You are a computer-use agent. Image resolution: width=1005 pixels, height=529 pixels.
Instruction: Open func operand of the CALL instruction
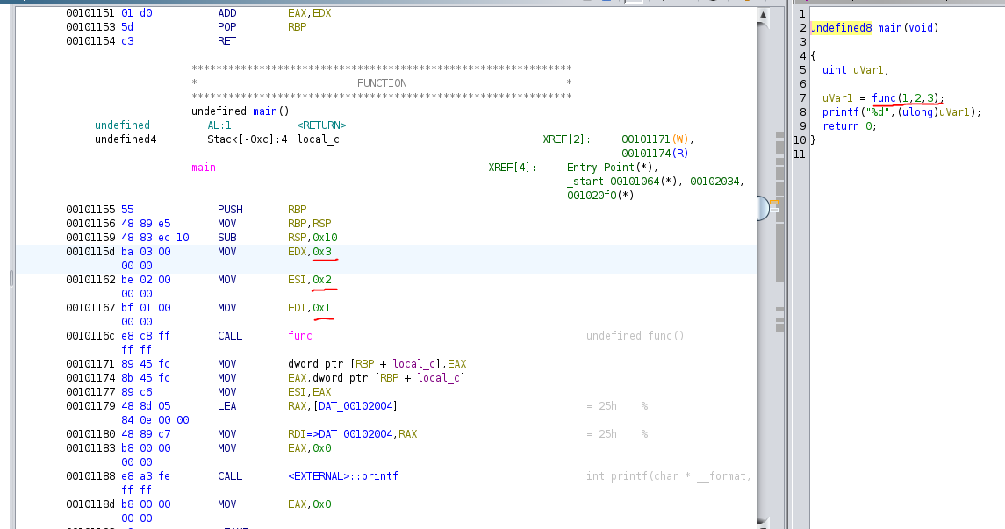tap(299, 336)
